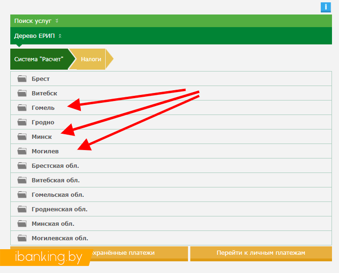Select Гродненская обл. in the list
Screen dimensions: 339x273
(59, 209)
